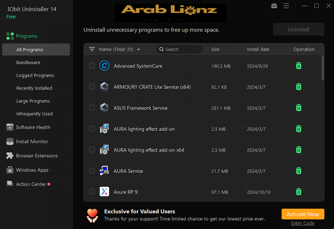Open Infrequently Used programs
The width and height of the screenshot is (334, 229).
35,114
